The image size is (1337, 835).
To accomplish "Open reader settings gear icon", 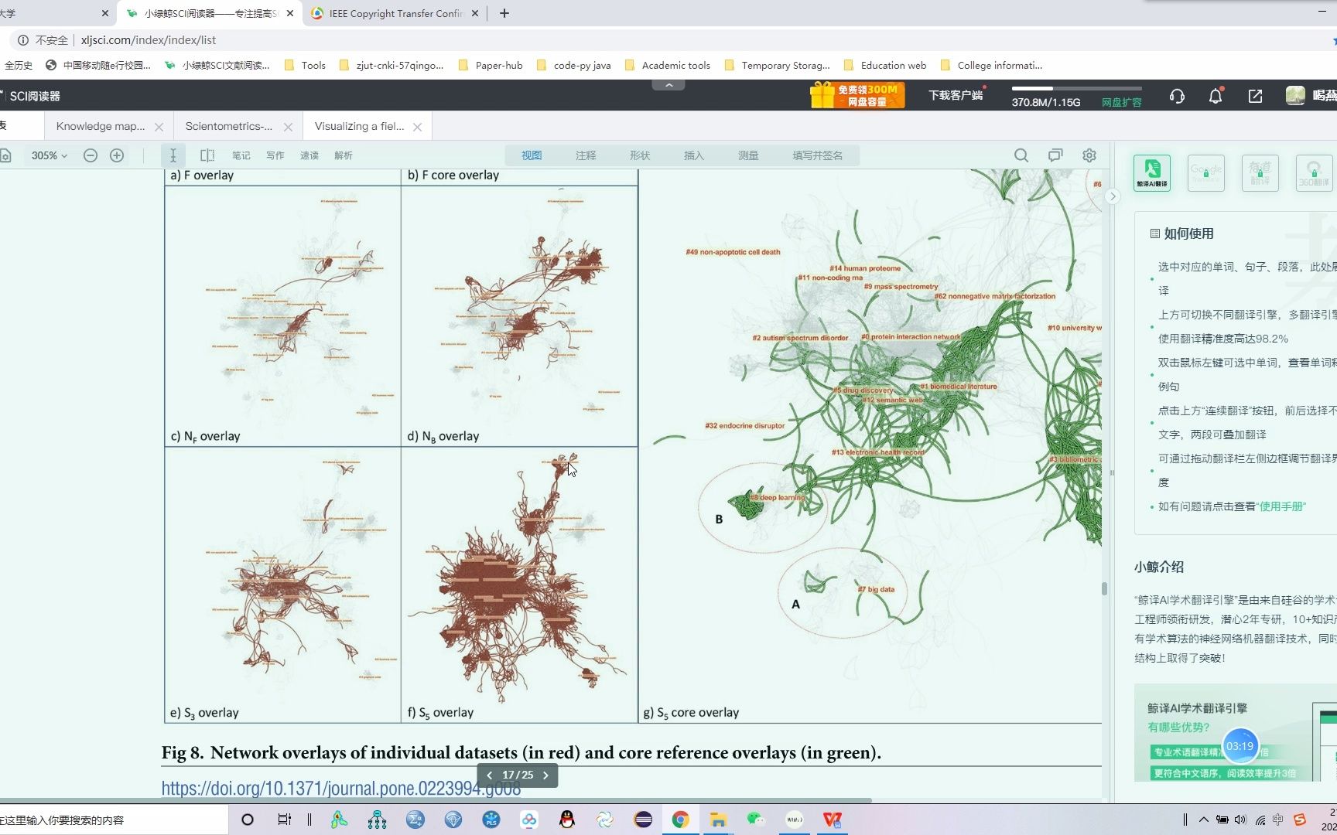I will (x=1089, y=155).
